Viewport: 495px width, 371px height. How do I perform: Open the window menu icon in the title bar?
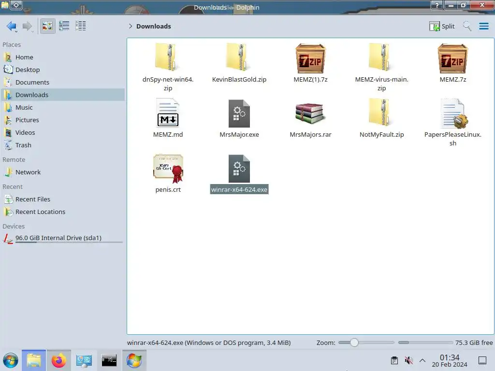tap(5, 5)
